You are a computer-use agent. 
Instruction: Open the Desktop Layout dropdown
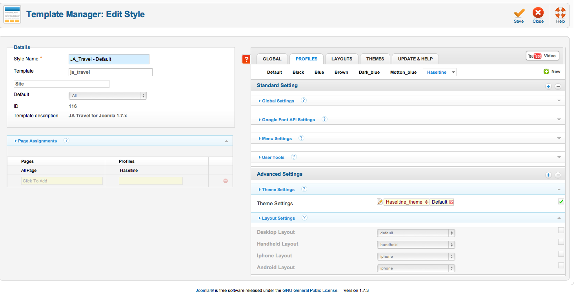click(x=416, y=233)
